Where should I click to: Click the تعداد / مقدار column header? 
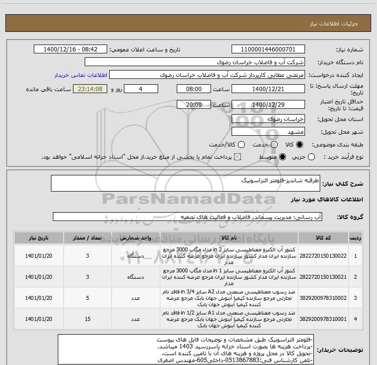[88, 238]
